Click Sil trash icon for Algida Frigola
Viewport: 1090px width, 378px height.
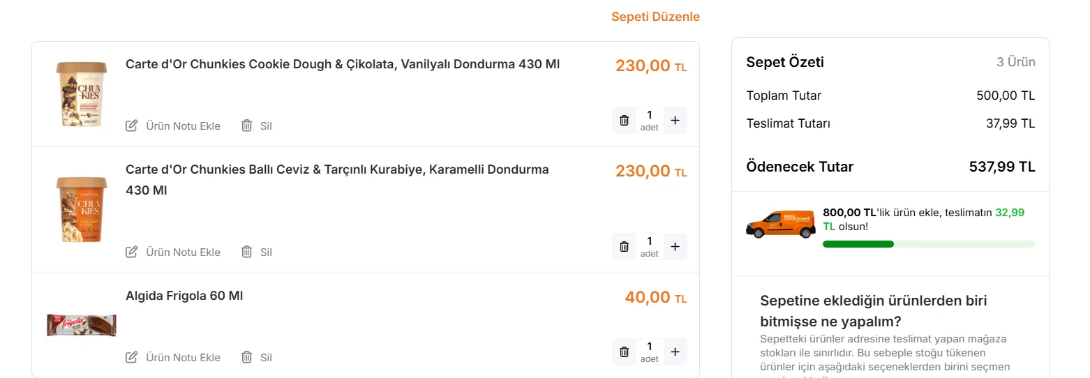pos(246,357)
